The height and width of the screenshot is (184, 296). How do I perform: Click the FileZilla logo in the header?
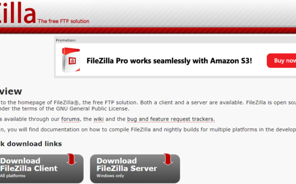[x=18, y=12]
